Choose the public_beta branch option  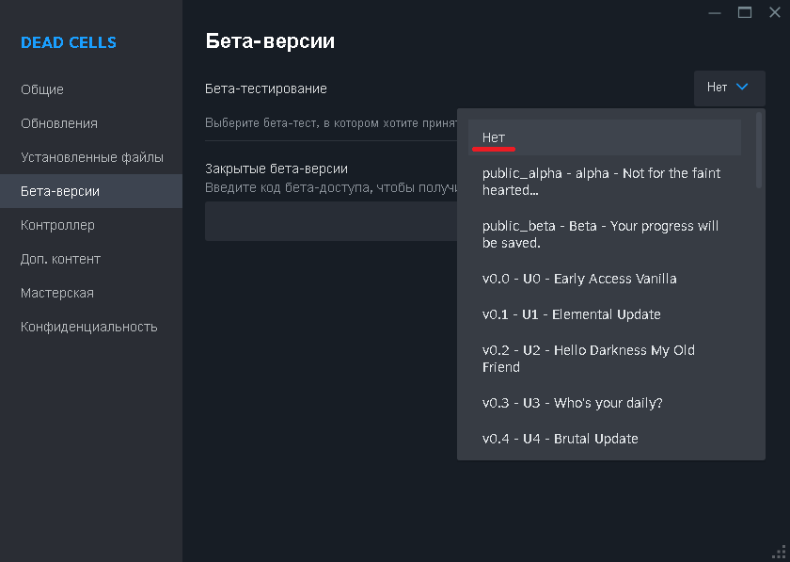(x=604, y=234)
